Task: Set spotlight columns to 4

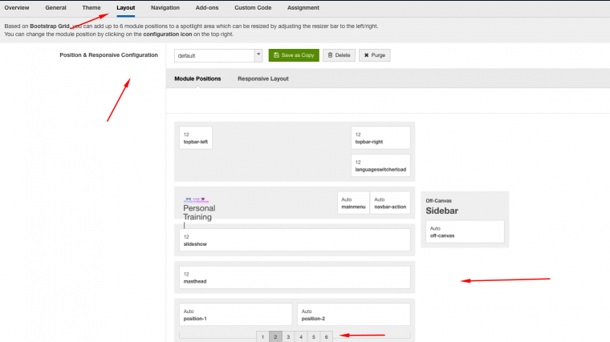Action: point(301,337)
